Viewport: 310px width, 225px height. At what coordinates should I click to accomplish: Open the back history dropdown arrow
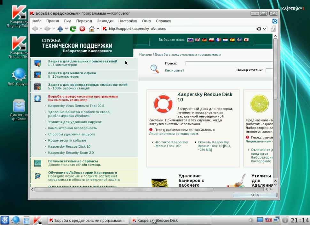pyautogui.click(x=41, y=29)
